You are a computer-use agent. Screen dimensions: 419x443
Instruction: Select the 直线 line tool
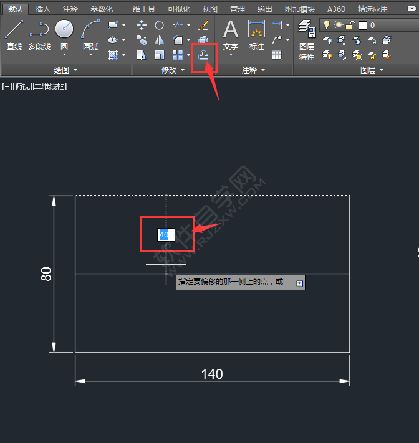pyautogui.click(x=14, y=34)
